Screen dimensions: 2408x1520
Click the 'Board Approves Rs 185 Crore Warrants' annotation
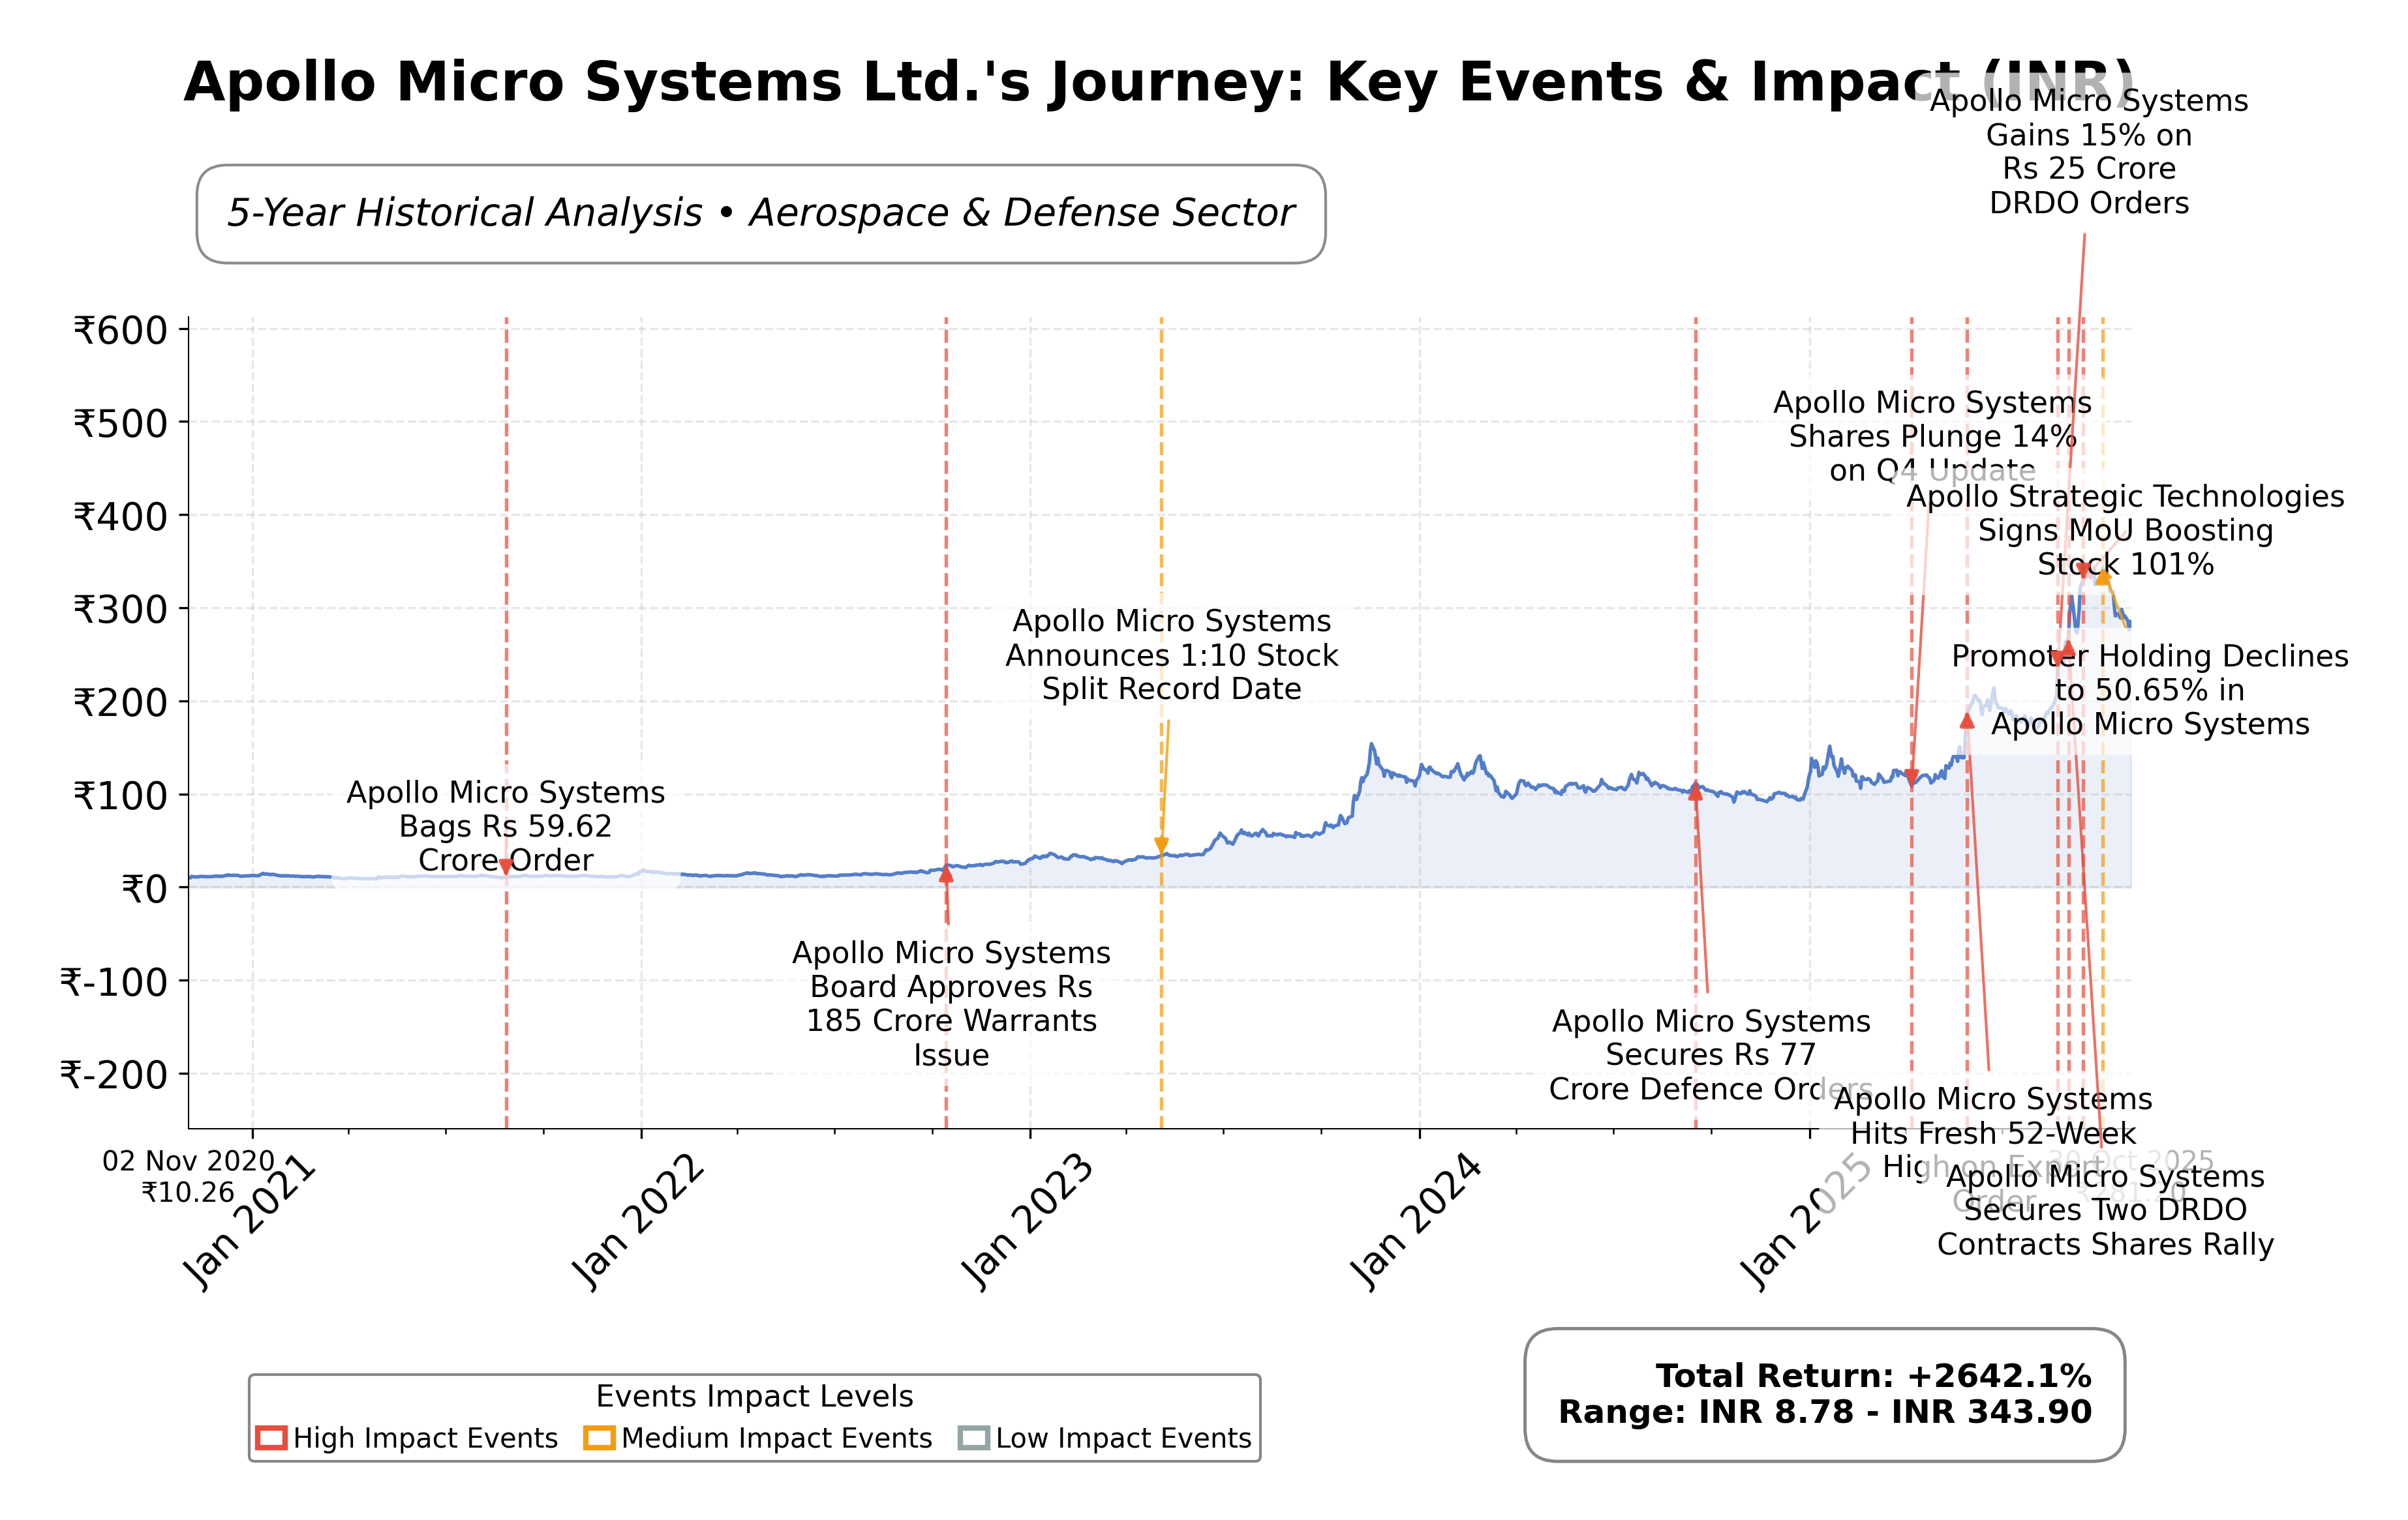[951, 1004]
